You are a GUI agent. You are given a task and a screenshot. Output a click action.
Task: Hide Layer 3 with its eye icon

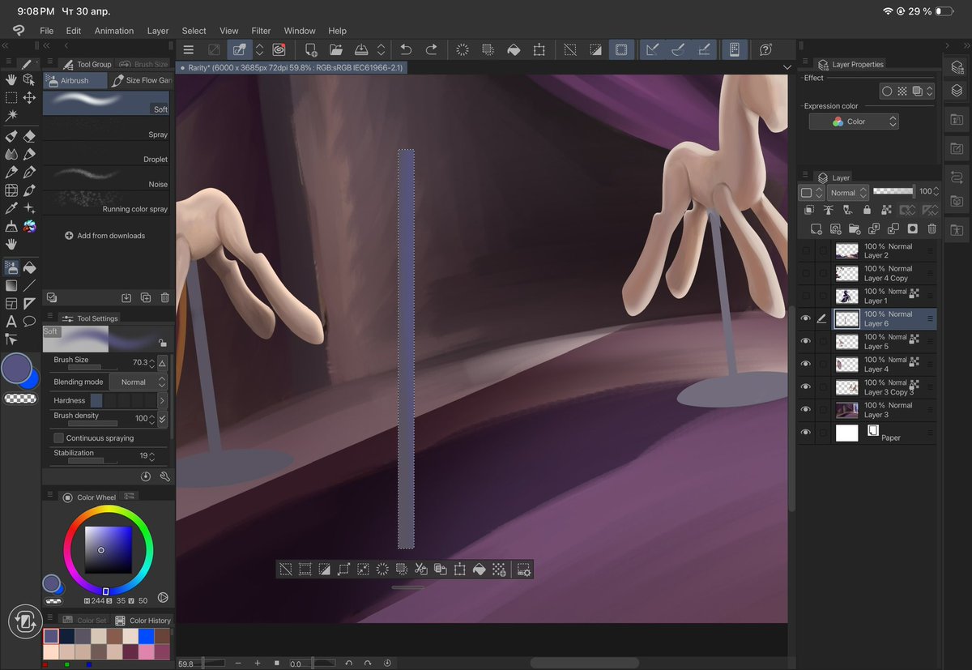tap(805, 410)
